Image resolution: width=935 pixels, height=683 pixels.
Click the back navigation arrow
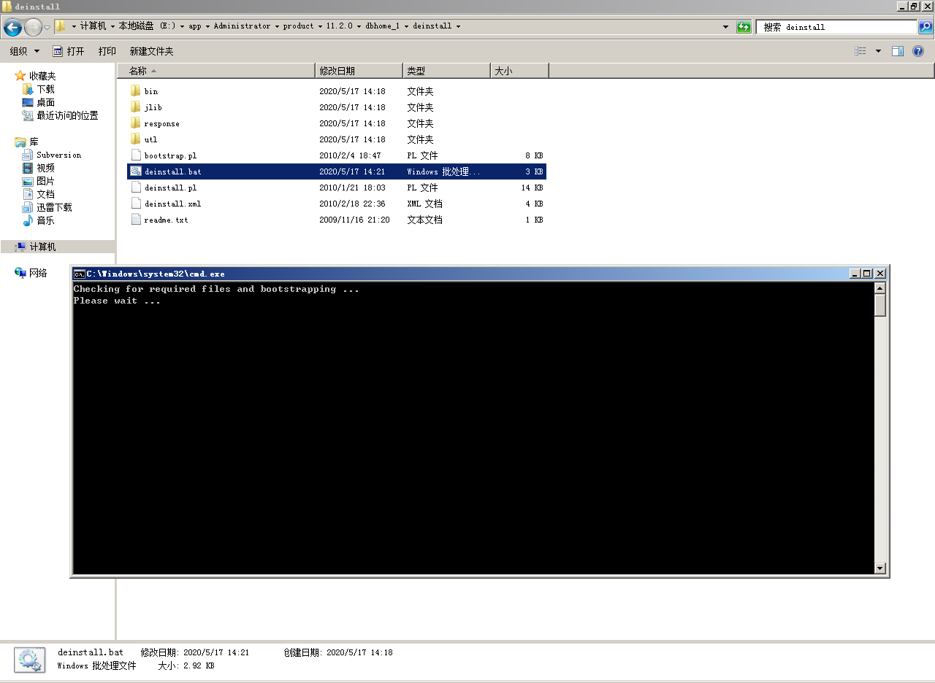[12, 27]
